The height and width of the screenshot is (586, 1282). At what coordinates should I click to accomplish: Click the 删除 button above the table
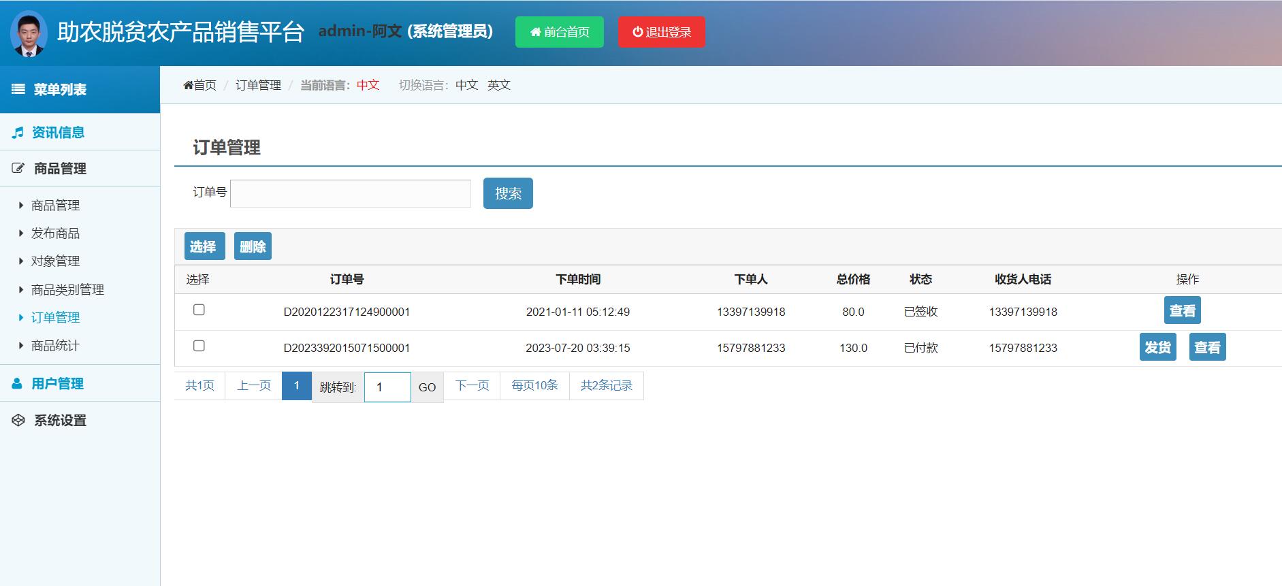point(253,246)
